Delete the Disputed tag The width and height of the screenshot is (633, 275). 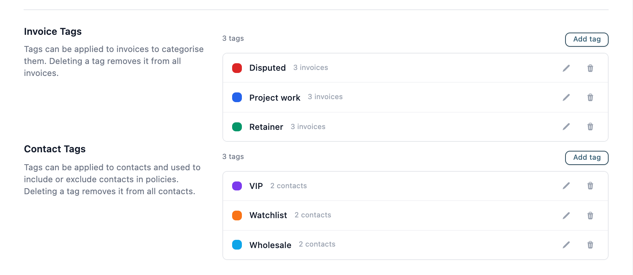coord(590,68)
